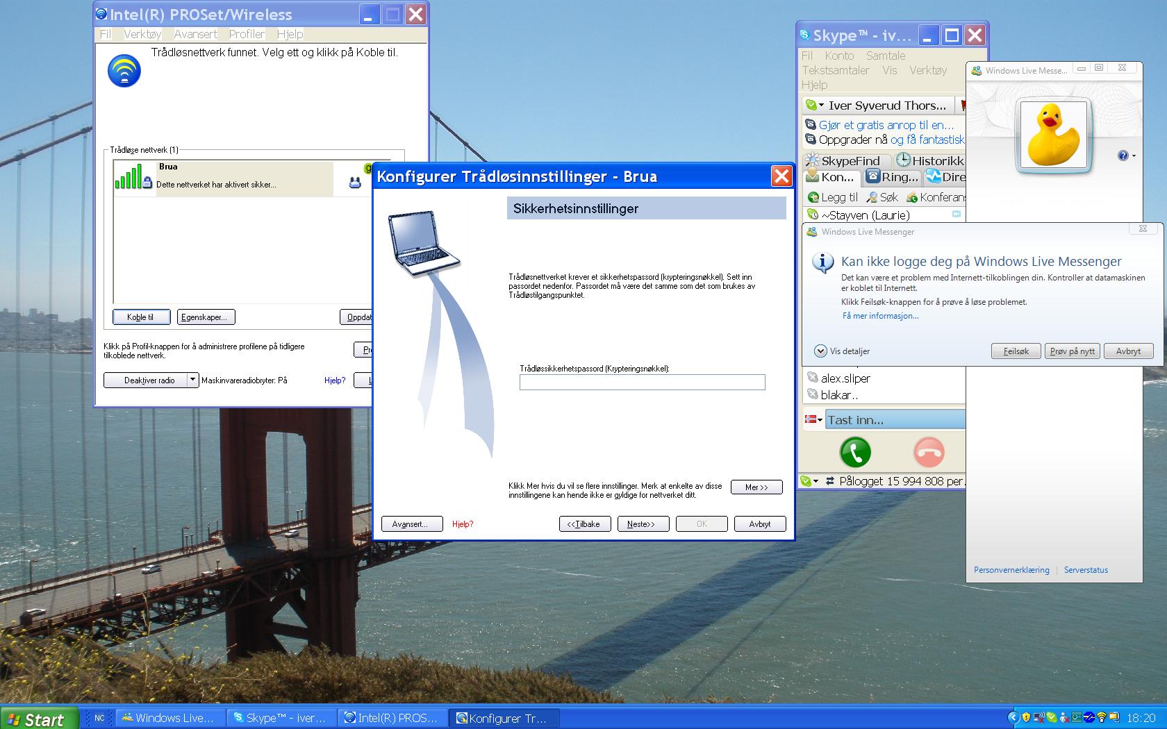
Task: Expand hidden system tray icons arrow
Action: [x=1013, y=718]
